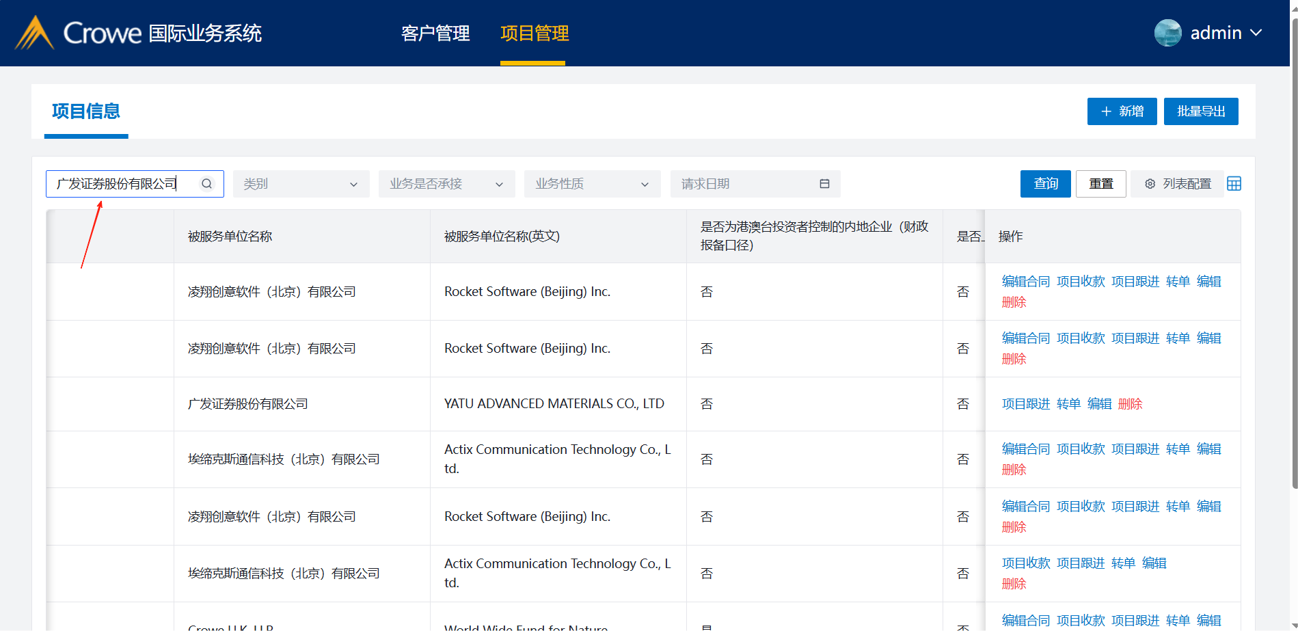Click the calendar icon in 请求日期 field
This screenshot has width=1298, height=631.
point(824,184)
